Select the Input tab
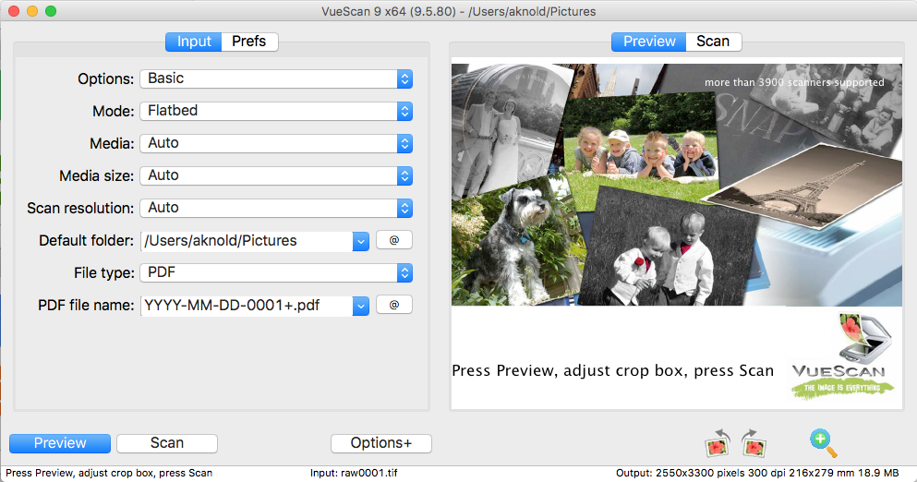Screen dimensions: 917x482 point(194,42)
